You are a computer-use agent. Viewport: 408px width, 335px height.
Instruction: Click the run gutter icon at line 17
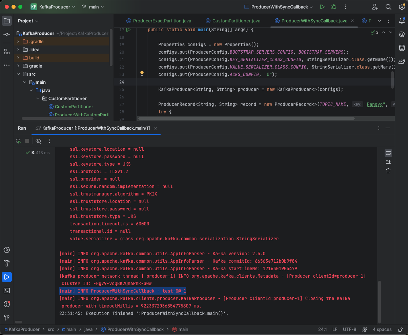pyautogui.click(x=128, y=30)
